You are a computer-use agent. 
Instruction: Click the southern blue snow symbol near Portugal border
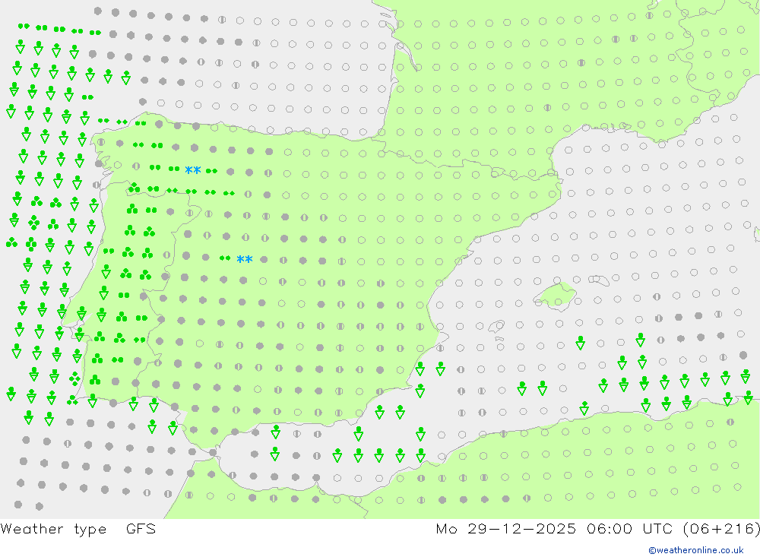(244, 259)
